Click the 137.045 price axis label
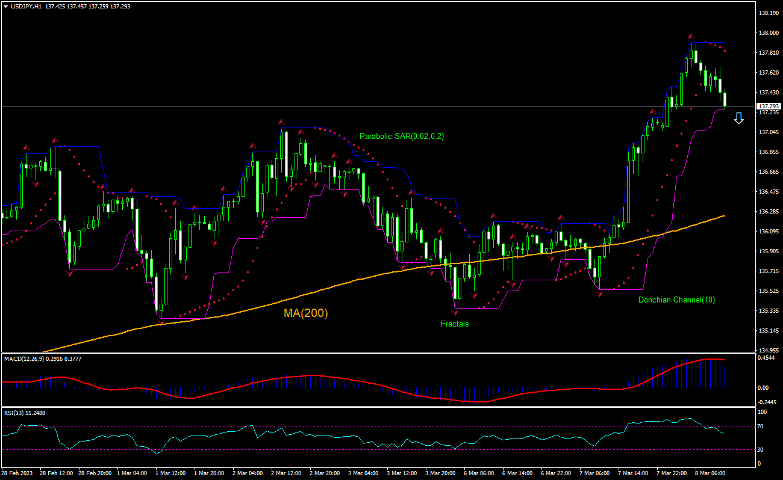The width and height of the screenshot is (783, 480). tap(769, 132)
